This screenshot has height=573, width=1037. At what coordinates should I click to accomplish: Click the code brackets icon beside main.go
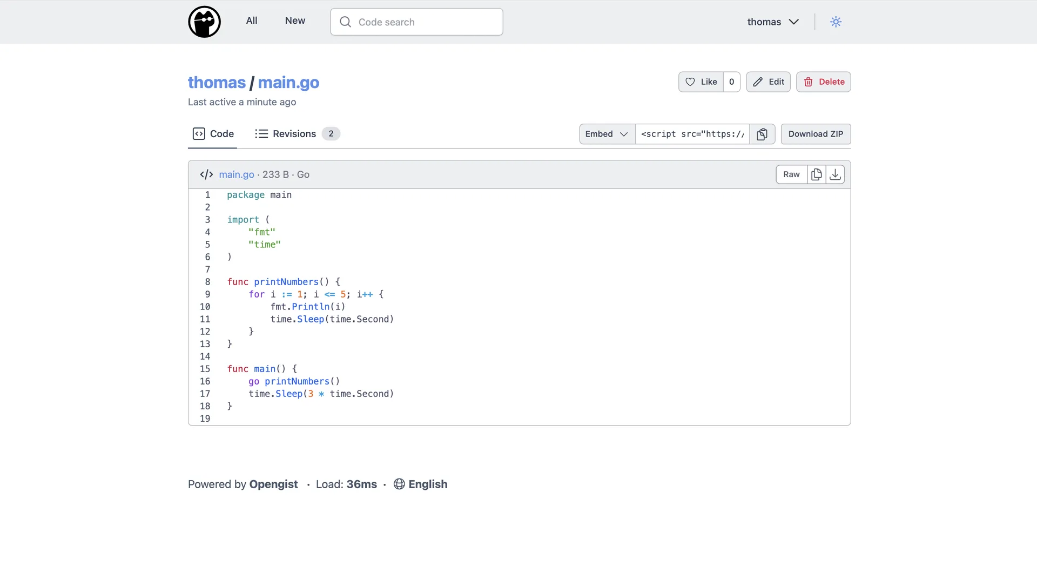206,174
